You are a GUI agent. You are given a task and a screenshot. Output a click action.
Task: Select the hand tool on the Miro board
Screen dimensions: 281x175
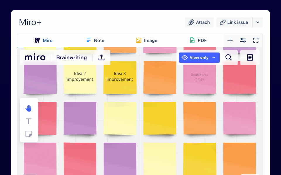point(29,108)
